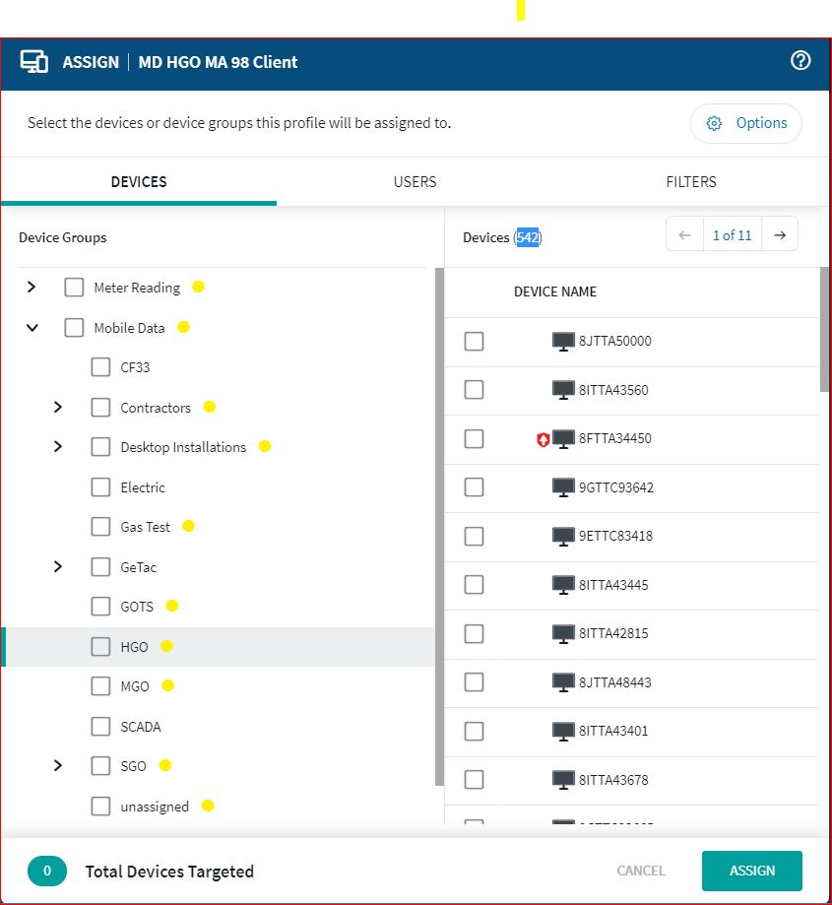The image size is (832, 905).
Task: Click the red shield icon beside 8FTTA34450
Action: [x=543, y=439]
